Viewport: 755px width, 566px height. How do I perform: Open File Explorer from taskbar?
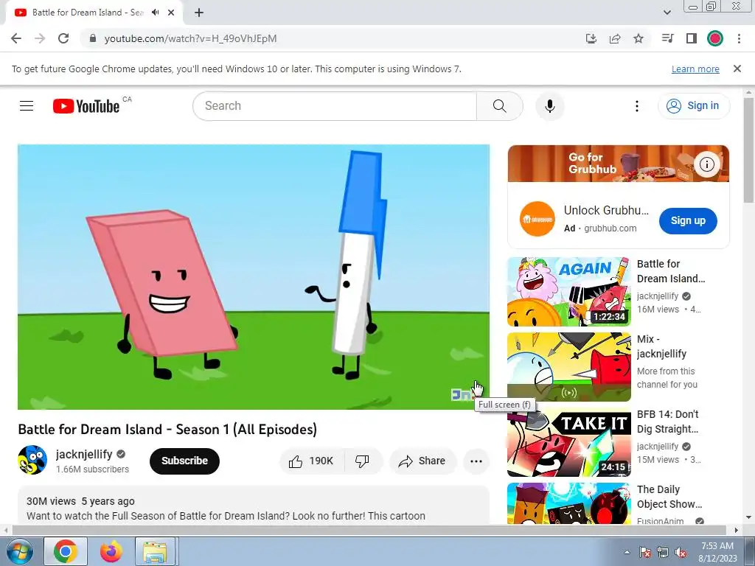tap(155, 551)
